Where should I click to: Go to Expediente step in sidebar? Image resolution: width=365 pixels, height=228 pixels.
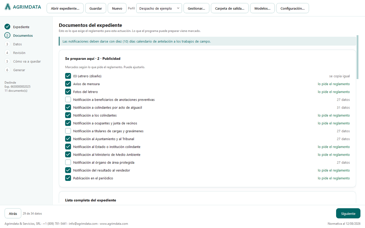point(21,27)
